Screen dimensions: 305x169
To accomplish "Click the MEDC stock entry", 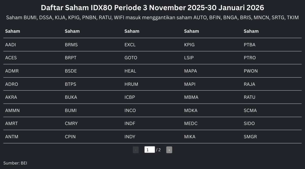I will coord(191,123).
